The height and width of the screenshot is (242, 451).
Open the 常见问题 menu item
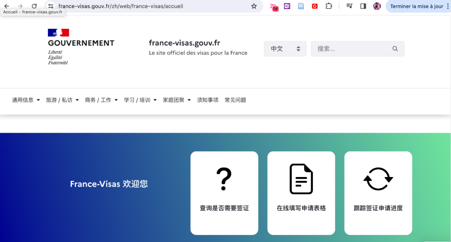pyautogui.click(x=235, y=100)
